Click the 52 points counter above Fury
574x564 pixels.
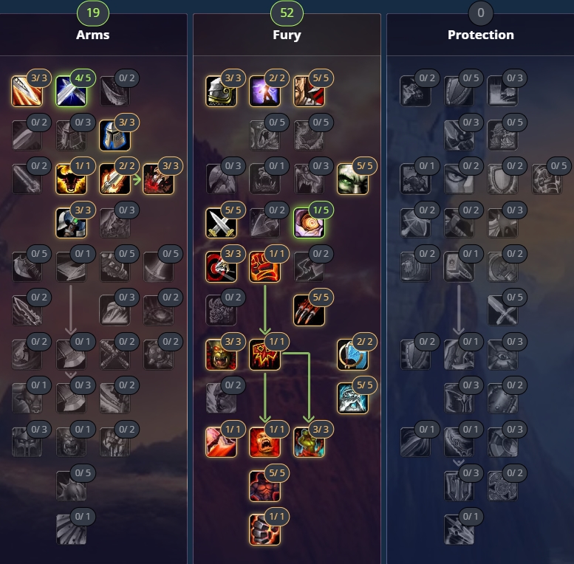pos(287,13)
